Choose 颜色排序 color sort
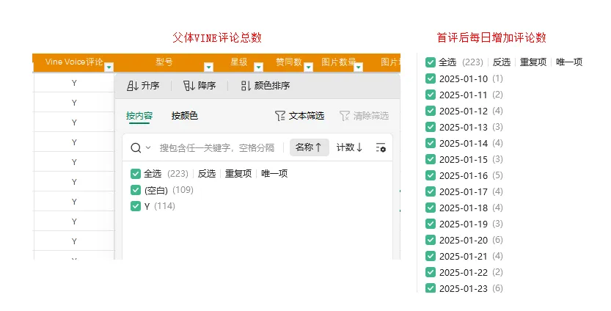This screenshot has width=611, height=311. (x=266, y=86)
